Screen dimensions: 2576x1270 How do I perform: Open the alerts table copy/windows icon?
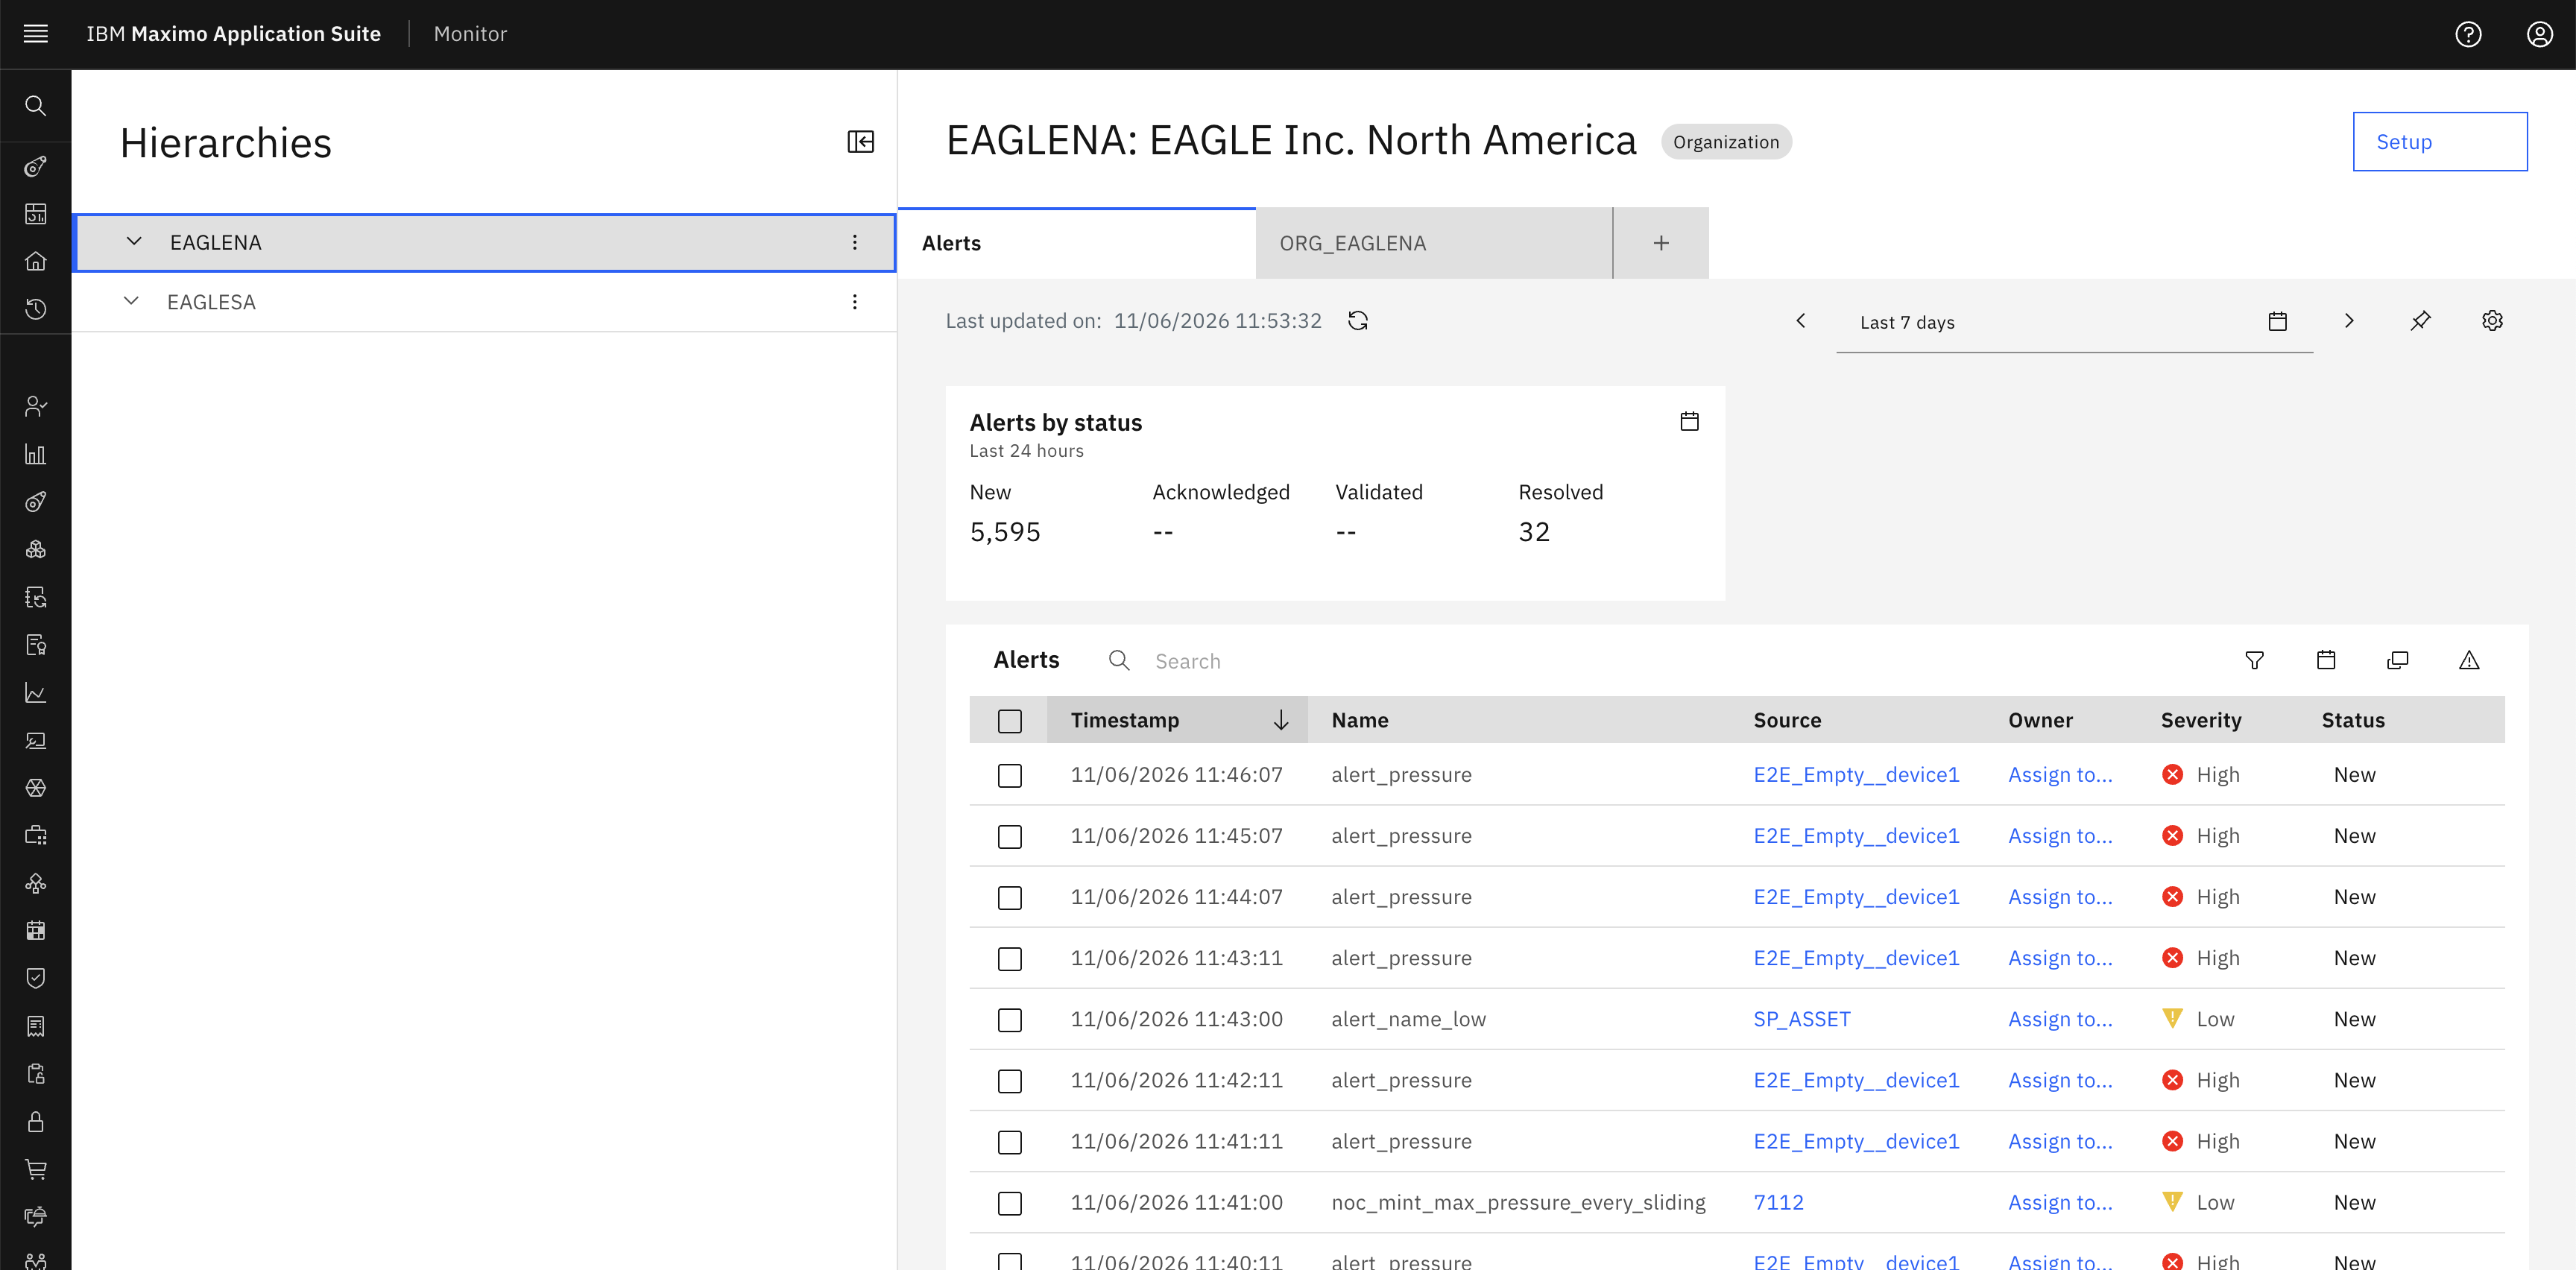(x=2397, y=660)
